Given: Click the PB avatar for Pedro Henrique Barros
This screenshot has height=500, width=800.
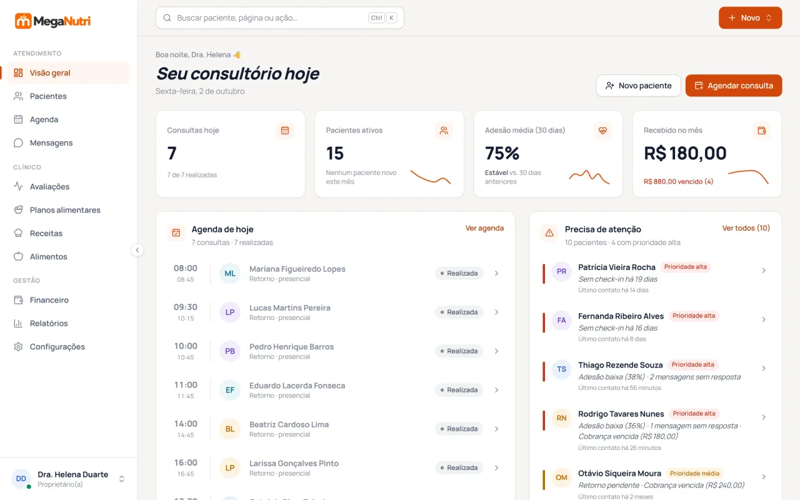Looking at the screenshot, I should click(x=230, y=351).
